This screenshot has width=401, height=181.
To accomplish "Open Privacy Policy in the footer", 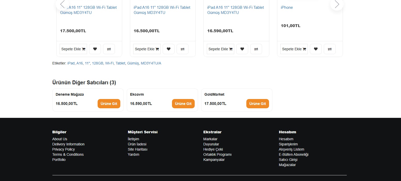I will tap(64, 149).
